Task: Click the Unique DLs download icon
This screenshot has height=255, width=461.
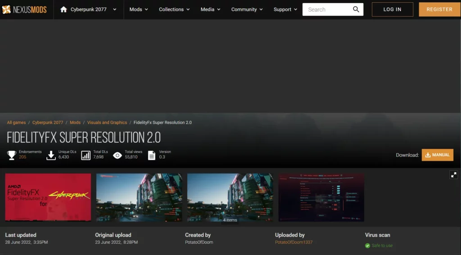Action: 51,155
